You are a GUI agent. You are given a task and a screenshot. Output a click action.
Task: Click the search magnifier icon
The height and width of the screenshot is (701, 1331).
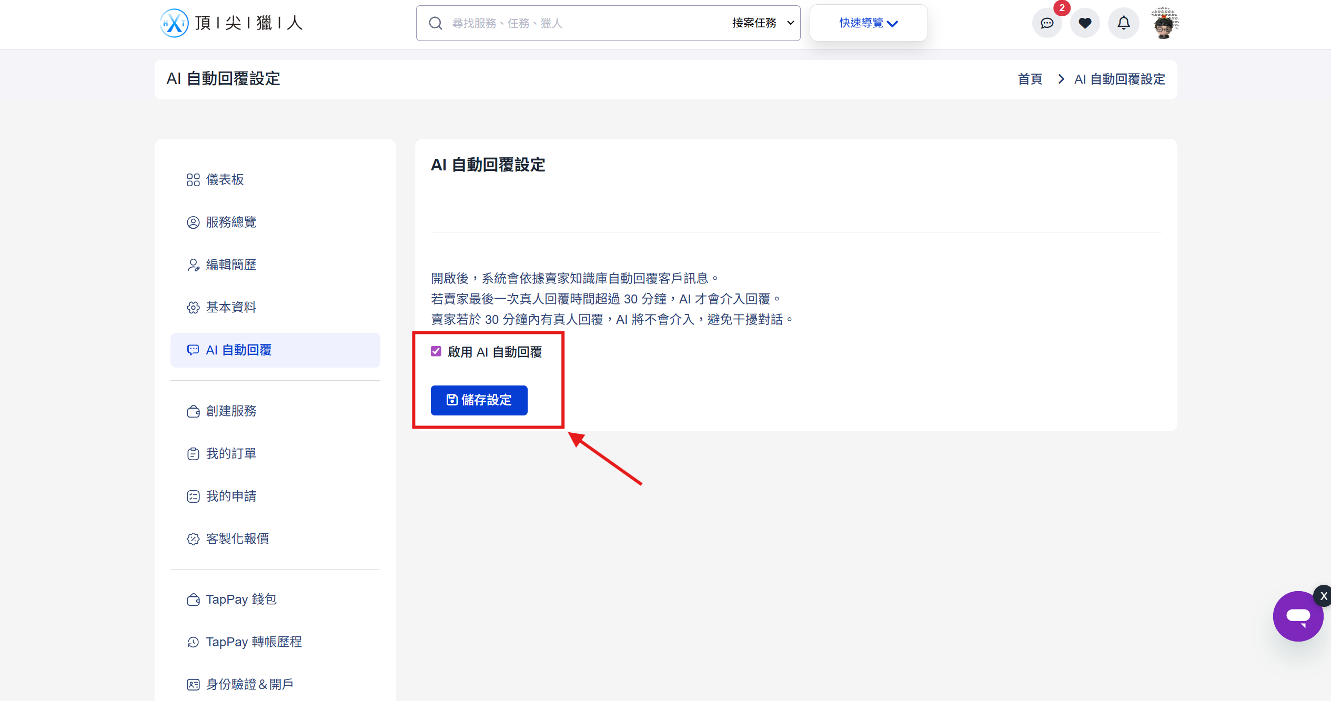[435, 23]
